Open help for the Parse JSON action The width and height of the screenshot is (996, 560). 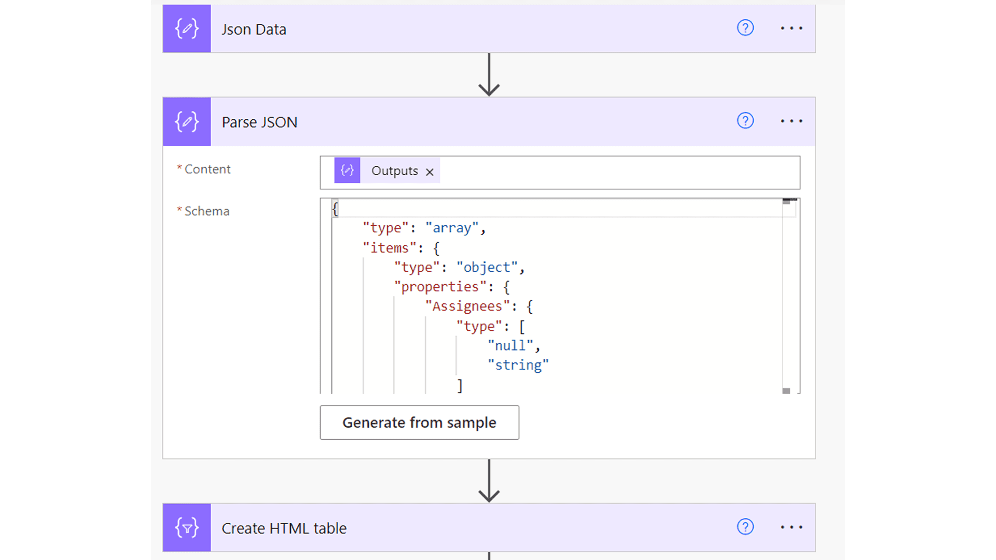tap(745, 120)
